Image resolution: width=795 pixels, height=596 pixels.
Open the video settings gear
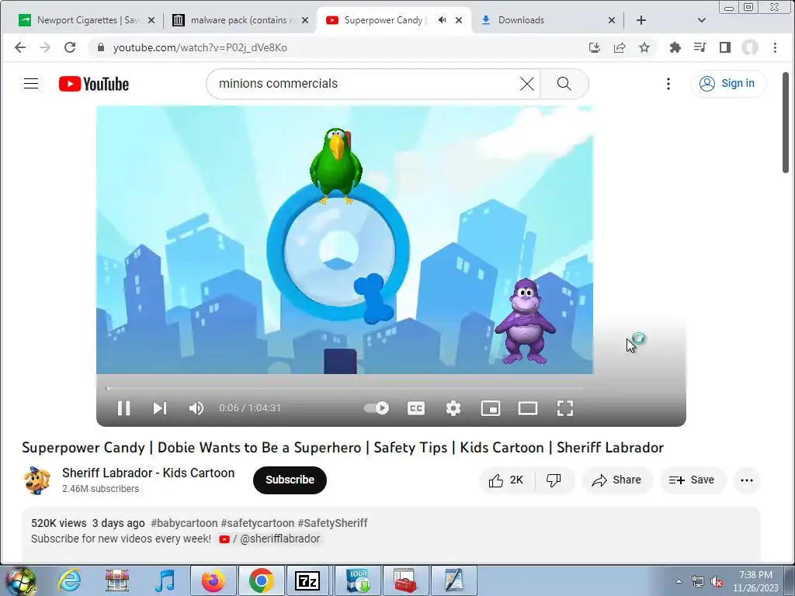[453, 408]
